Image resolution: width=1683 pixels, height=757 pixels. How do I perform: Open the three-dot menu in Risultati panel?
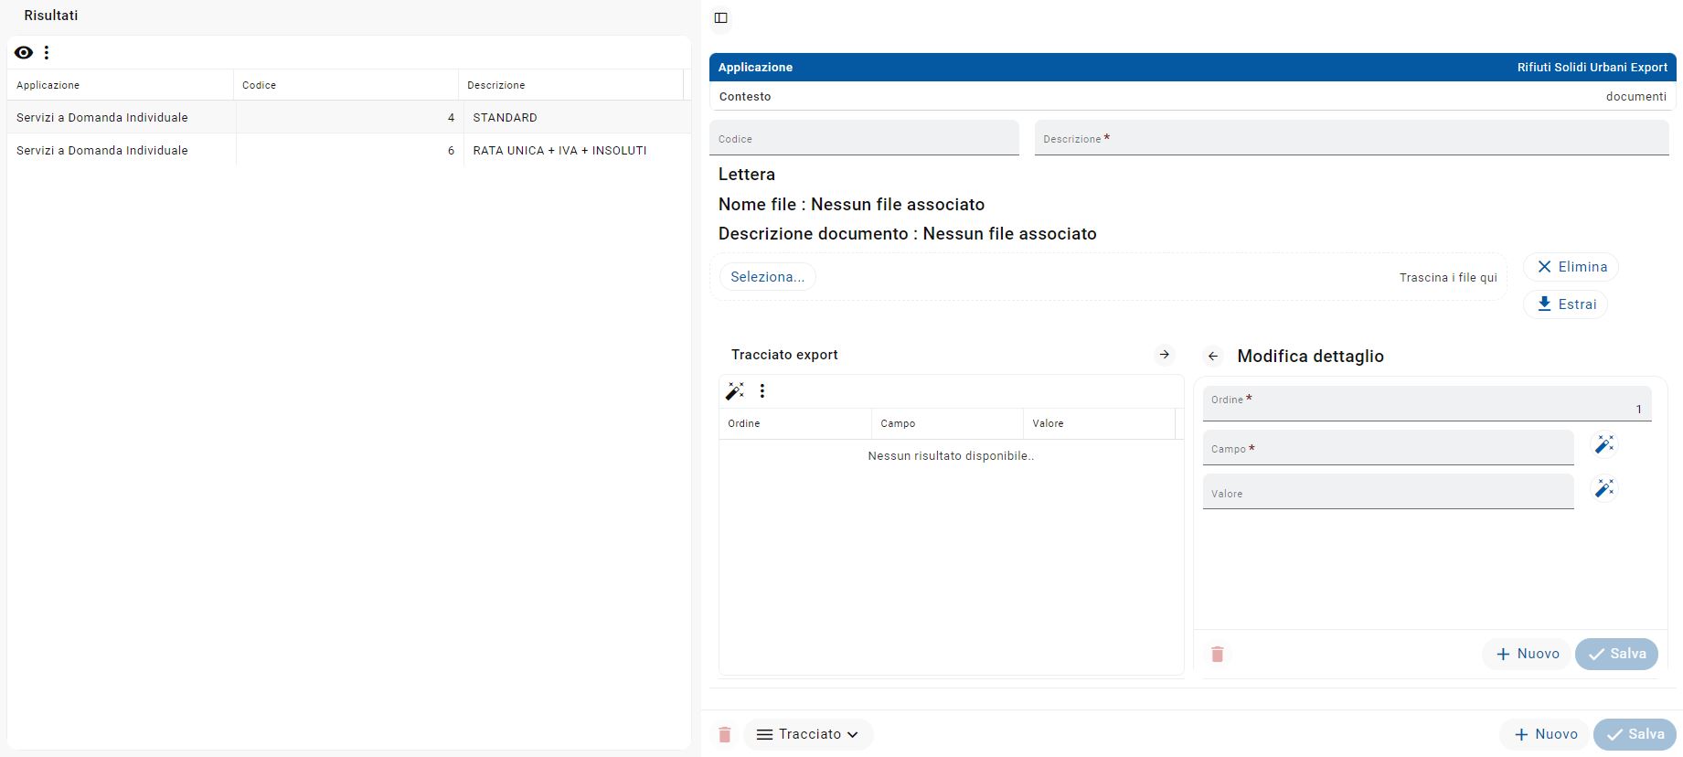(x=47, y=53)
